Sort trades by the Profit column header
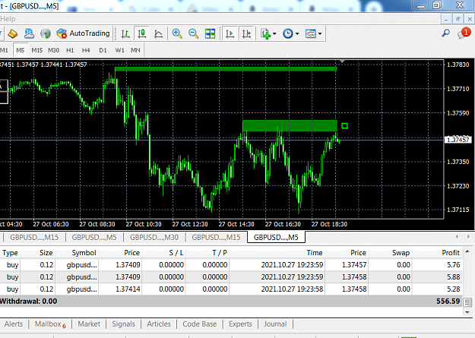The height and width of the screenshot is (338, 475). (437, 253)
